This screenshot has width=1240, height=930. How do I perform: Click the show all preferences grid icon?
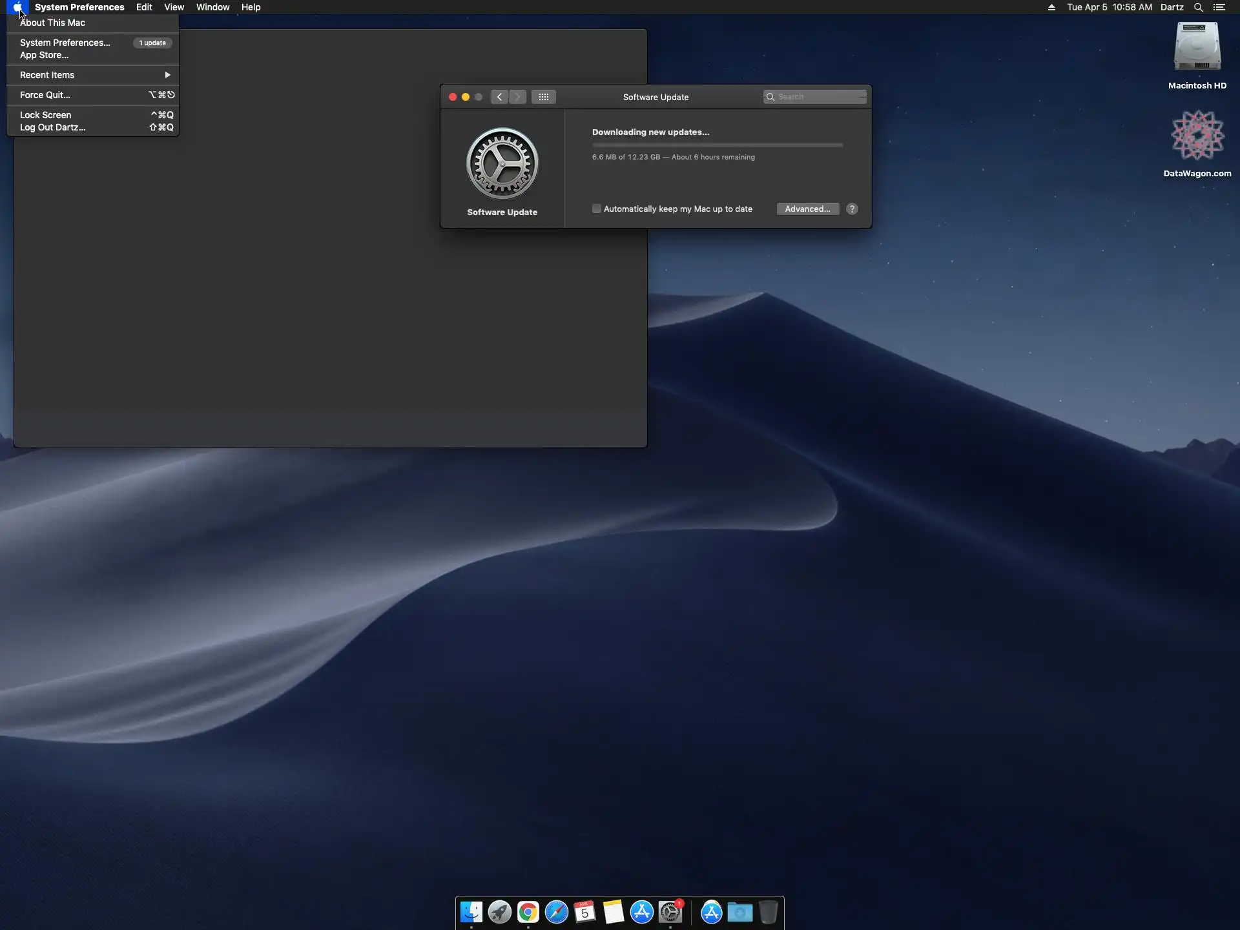[x=543, y=97]
